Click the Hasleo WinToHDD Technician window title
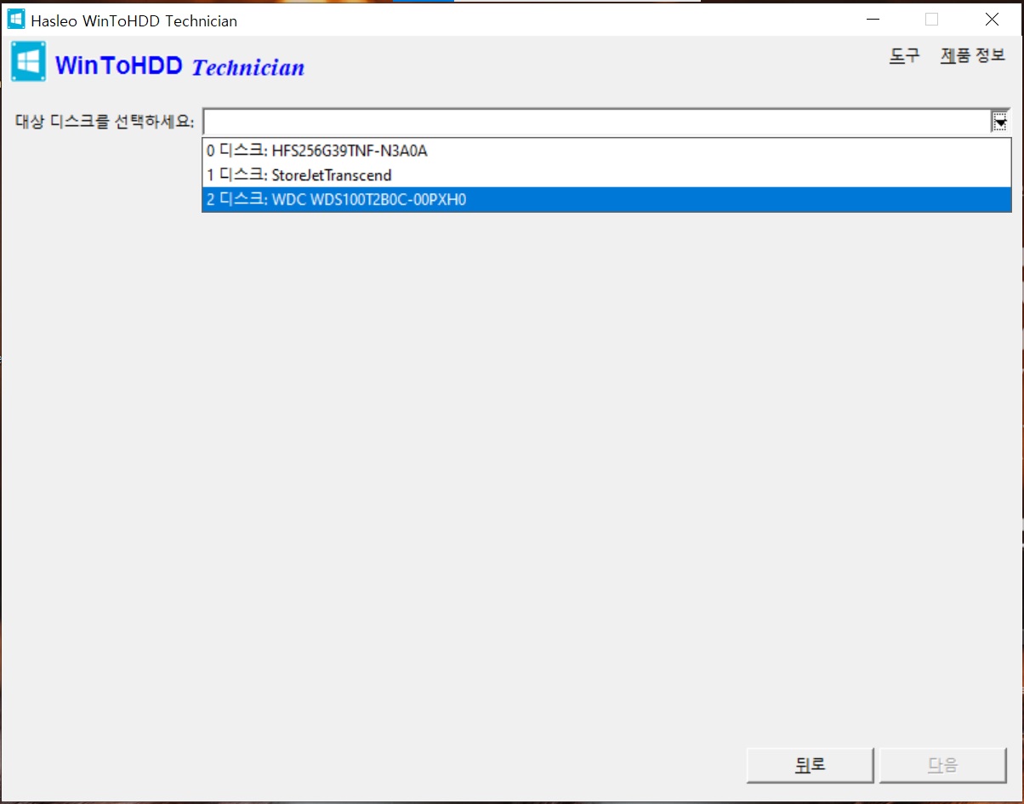 [x=134, y=20]
